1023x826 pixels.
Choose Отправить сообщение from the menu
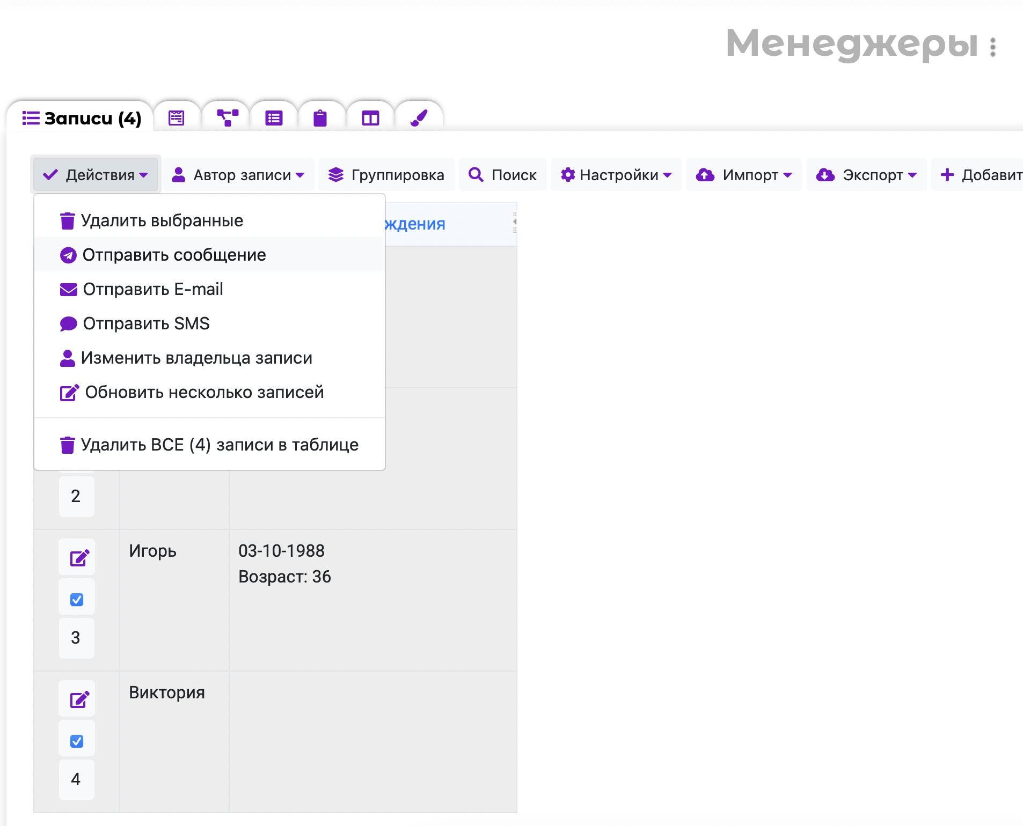tap(174, 255)
